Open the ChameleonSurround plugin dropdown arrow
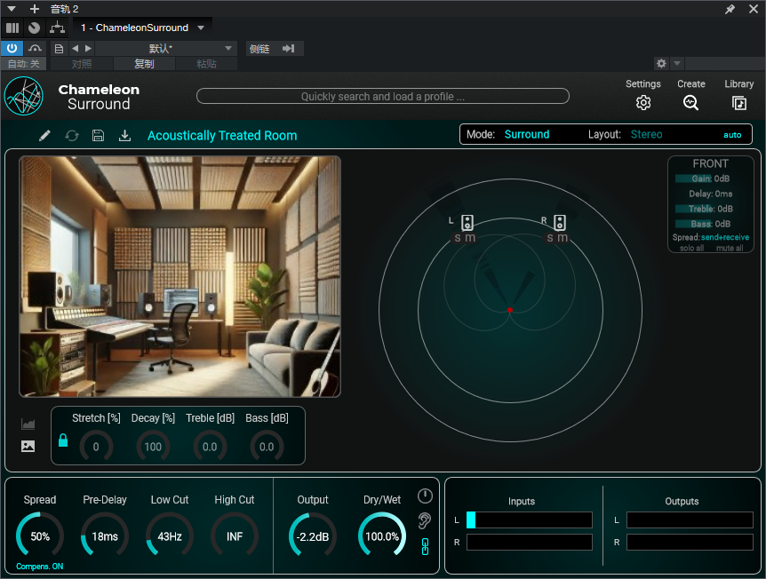Viewport: 766px width, 579px height. [x=201, y=28]
